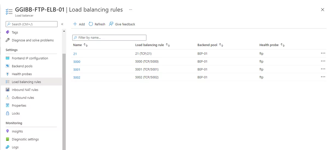Click the Properties bars icon
The image size is (331, 150).
8,106
